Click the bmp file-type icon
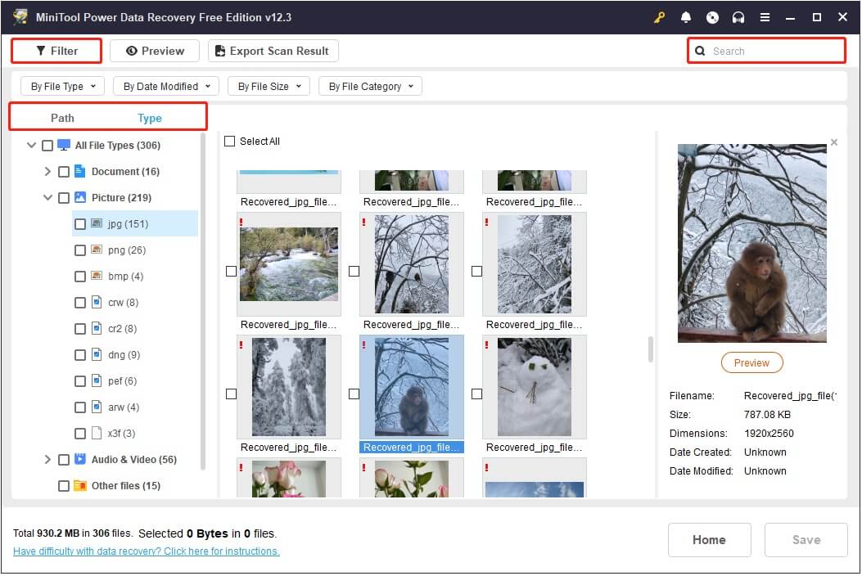 tap(97, 276)
